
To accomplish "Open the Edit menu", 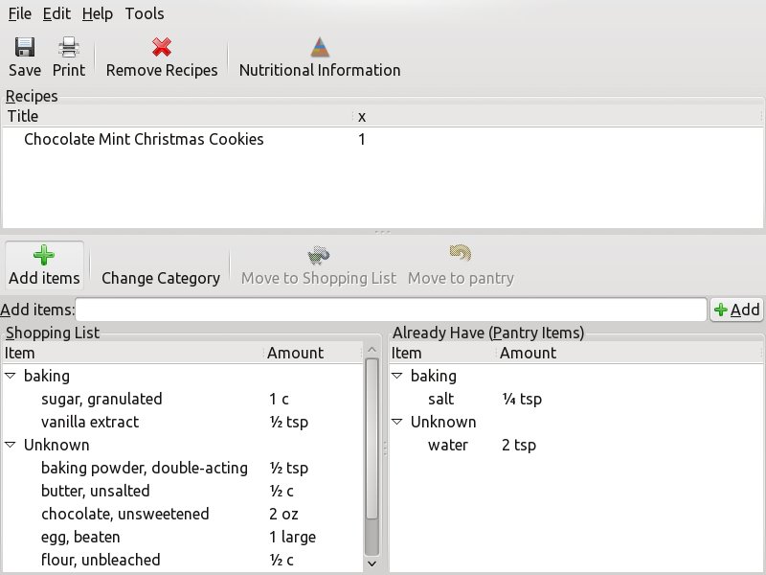I will coord(56,13).
